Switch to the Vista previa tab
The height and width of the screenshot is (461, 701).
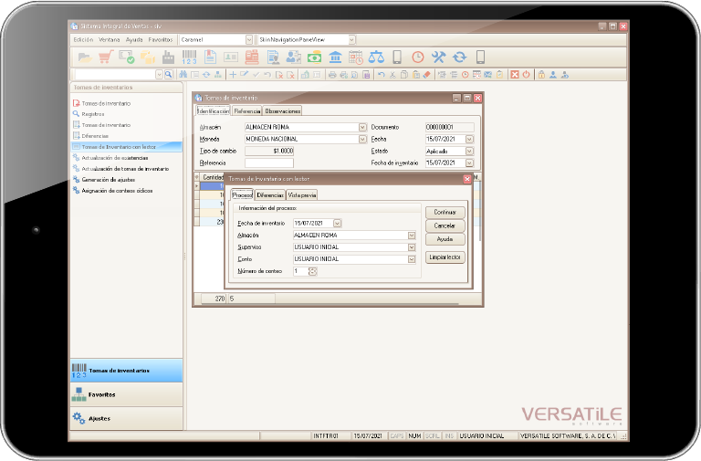[x=302, y=195]
